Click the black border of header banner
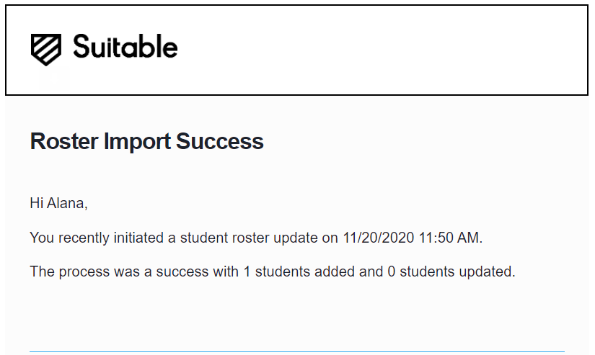The image size is (595, 355). (x=296, y=94)
